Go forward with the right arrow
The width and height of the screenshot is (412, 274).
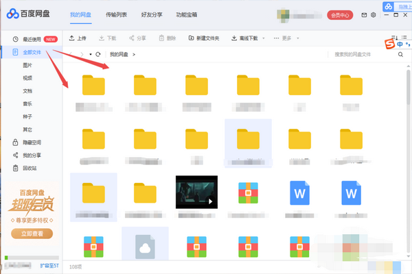pyautogui.click(x=82, y=54)
